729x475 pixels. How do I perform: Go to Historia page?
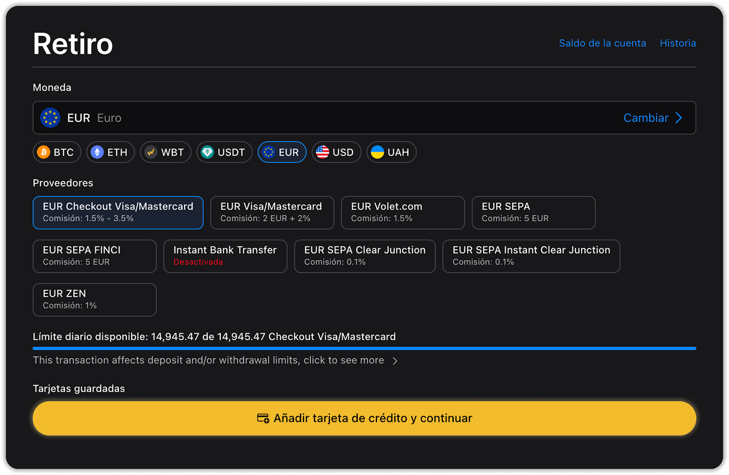[x=678, y=43]
